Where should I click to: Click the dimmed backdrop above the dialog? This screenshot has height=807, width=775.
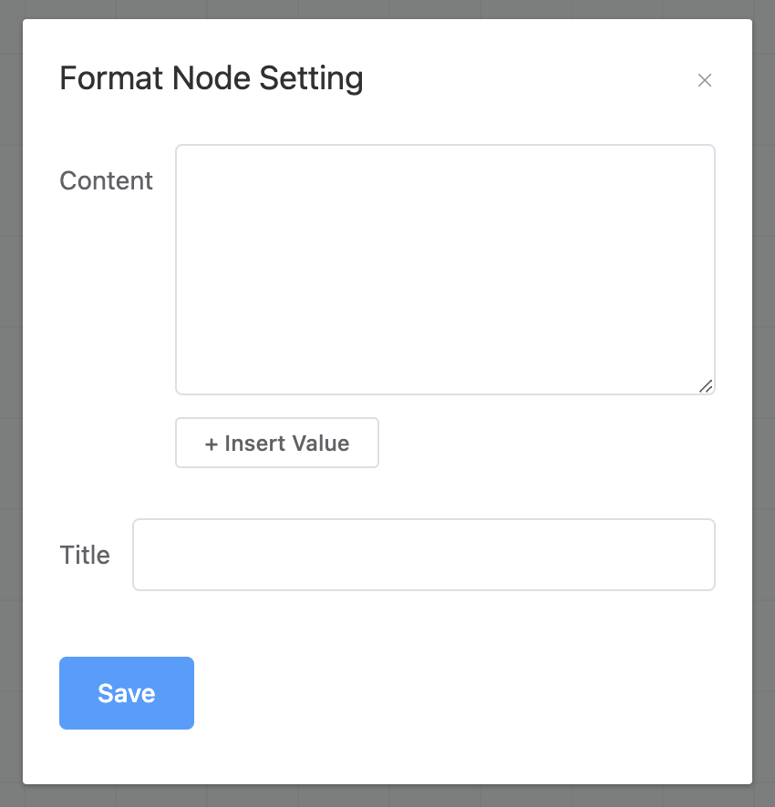(387, 9)
